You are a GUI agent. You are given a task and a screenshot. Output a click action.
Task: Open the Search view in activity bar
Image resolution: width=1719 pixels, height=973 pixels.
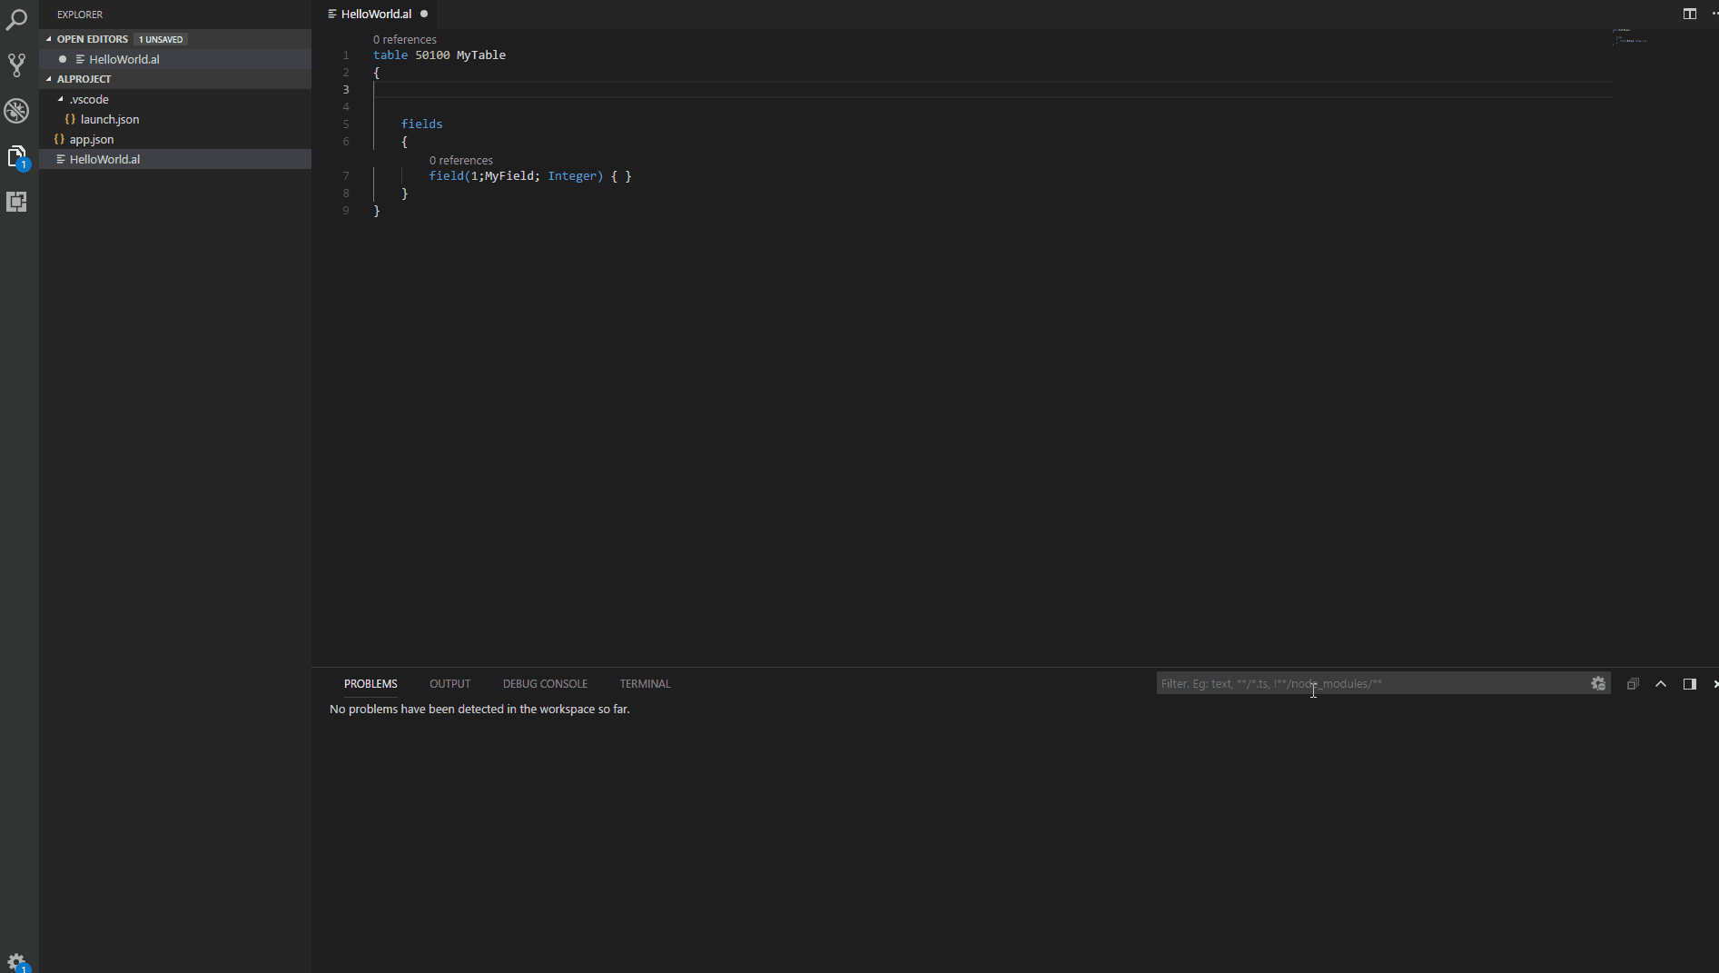coord(16,20)
